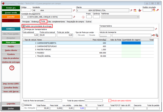Click the Frete extra manual field

coord(48,35)
